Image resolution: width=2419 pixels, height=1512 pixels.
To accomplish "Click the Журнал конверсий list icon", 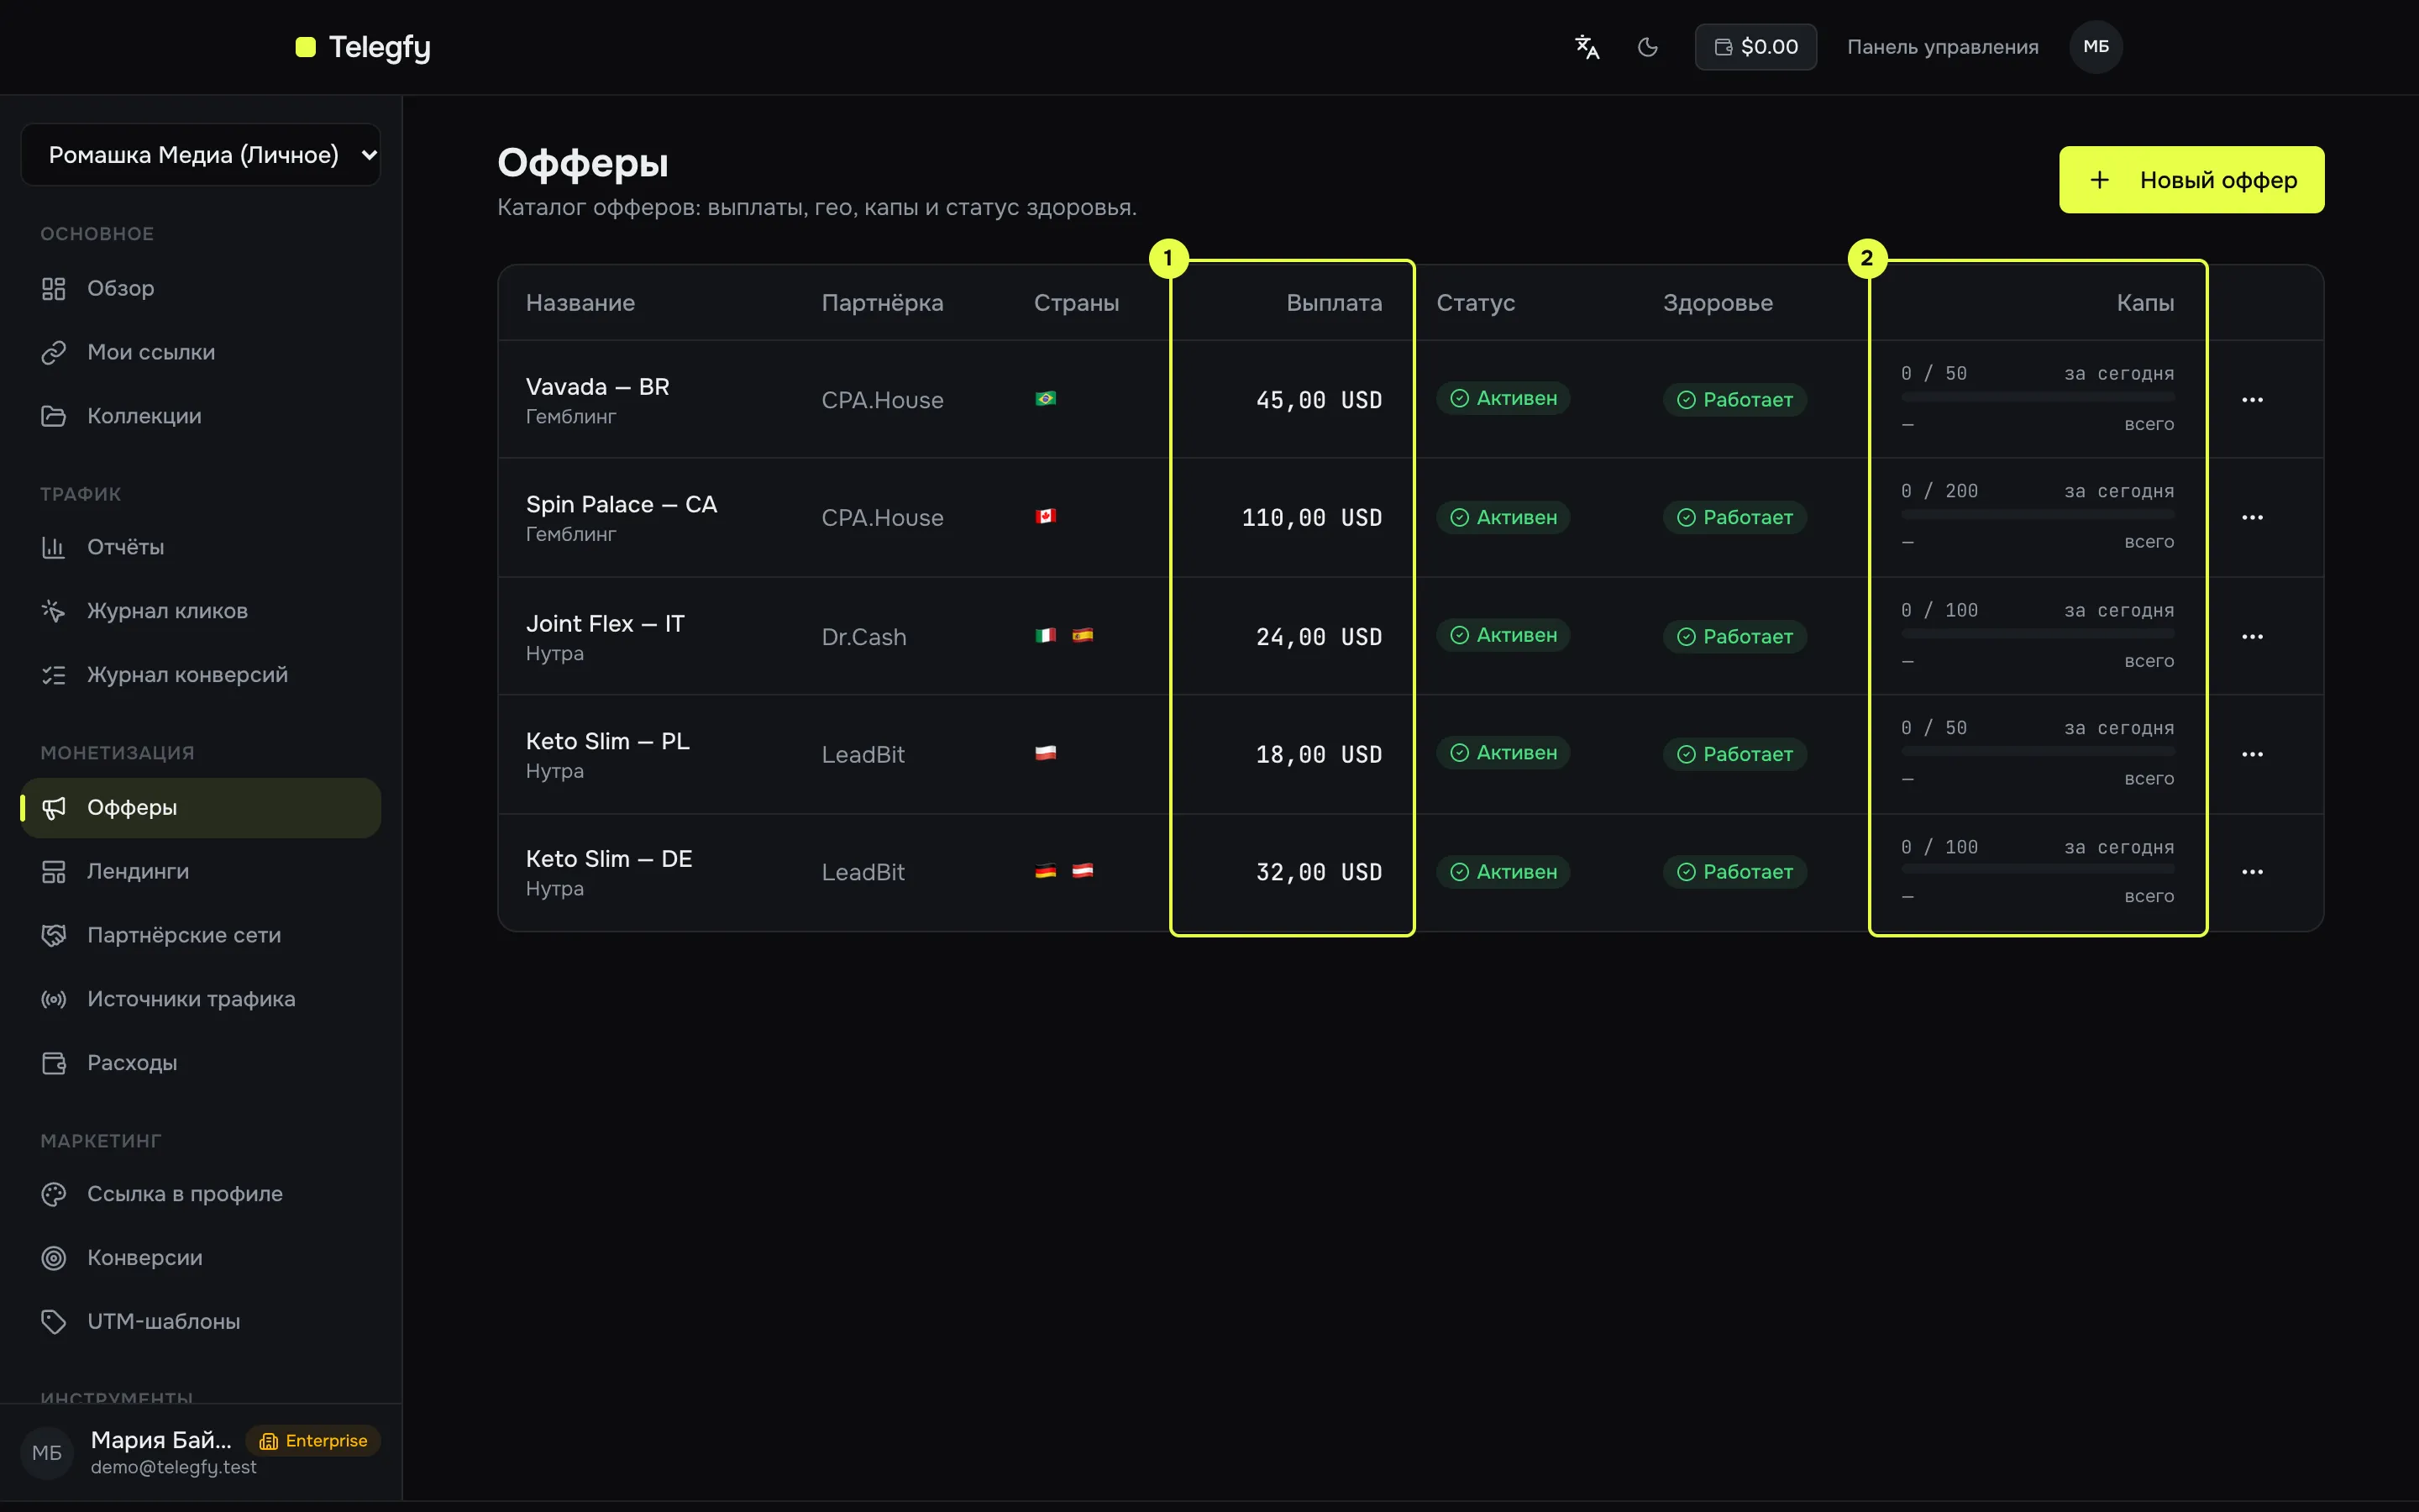I will (x=54, y=675).
